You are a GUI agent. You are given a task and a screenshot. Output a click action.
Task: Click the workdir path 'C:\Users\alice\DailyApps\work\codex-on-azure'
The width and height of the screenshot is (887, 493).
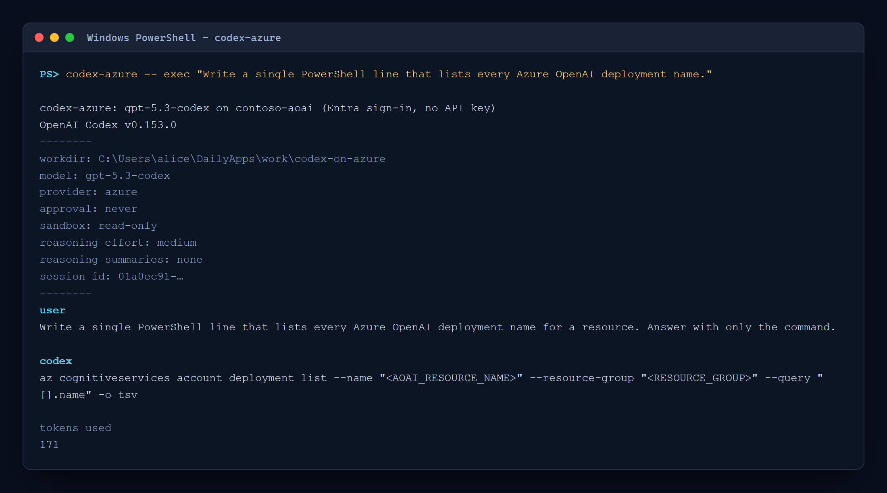click(242, 159)
